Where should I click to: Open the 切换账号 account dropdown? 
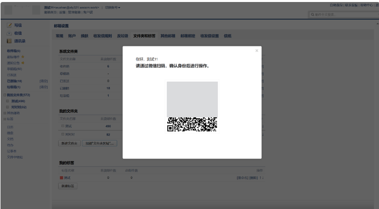coord(112,8)
